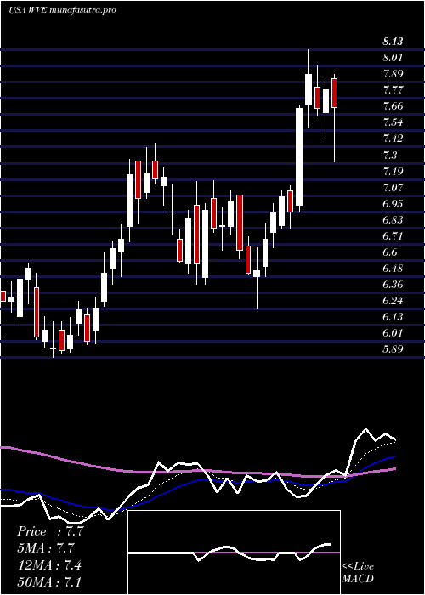Select the 8.01 price axis label

pyautogui.click(x=393, y=58)
